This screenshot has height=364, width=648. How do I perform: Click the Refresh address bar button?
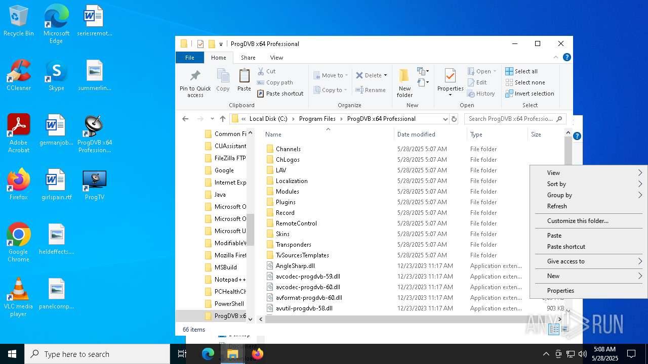click(x=454, y=119)
